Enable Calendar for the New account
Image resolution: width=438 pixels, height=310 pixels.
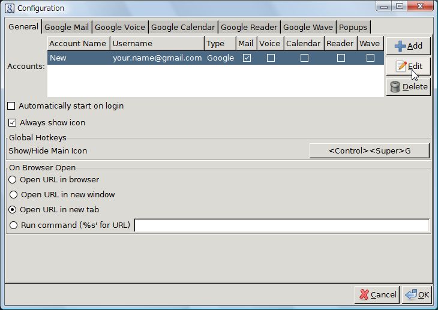[304, 58]
